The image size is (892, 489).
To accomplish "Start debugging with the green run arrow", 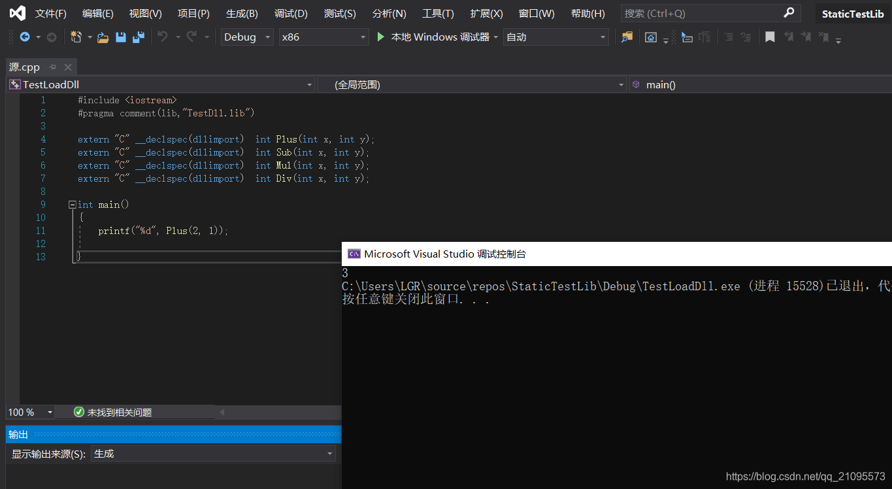I will 381,37.
